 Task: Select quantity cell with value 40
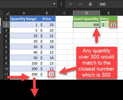(x=24, y=52)
